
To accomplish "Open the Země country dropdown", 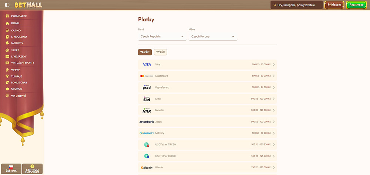I will [162, 37].
